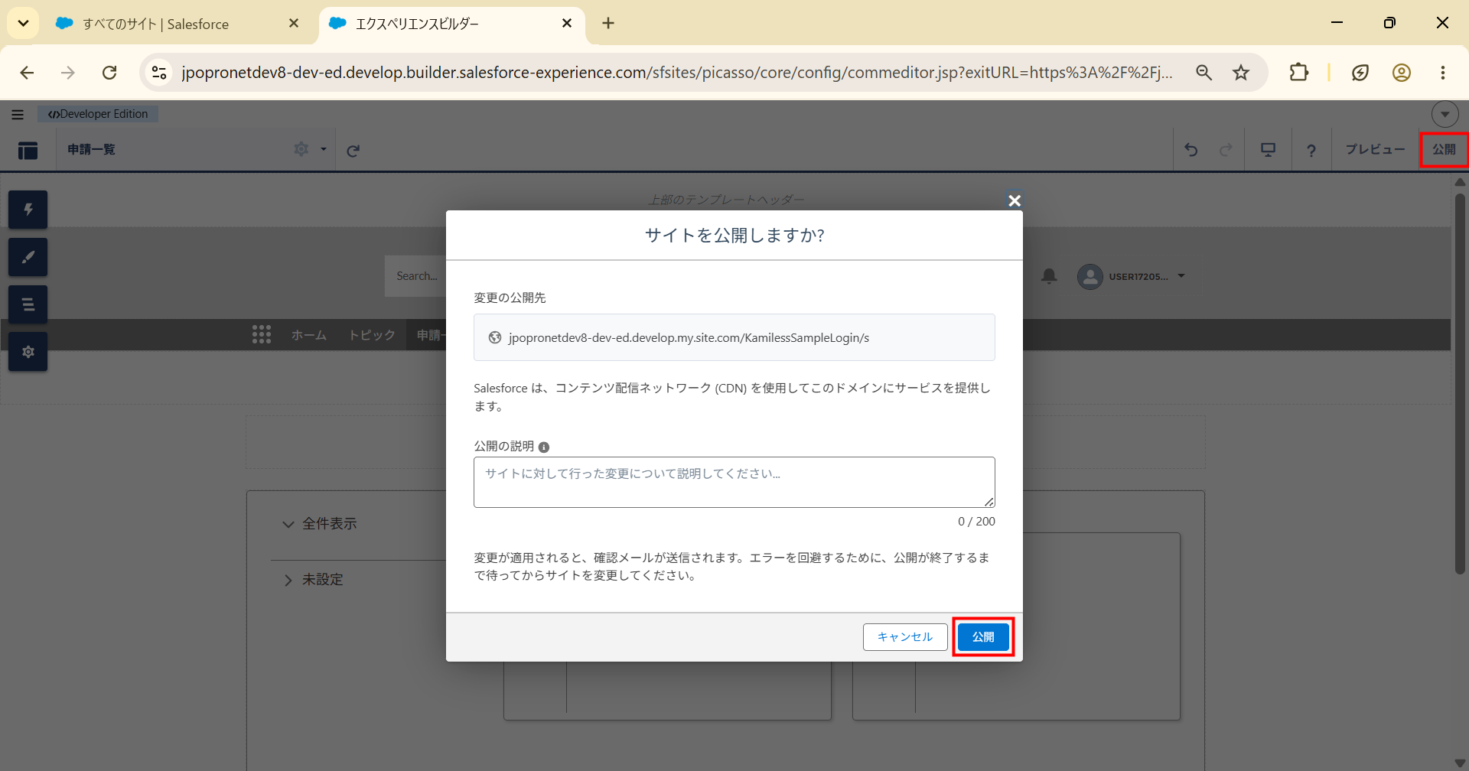Open the Developer Edition top-right dropdown arrow
1469x771 pixels.
coord(1445,114)
